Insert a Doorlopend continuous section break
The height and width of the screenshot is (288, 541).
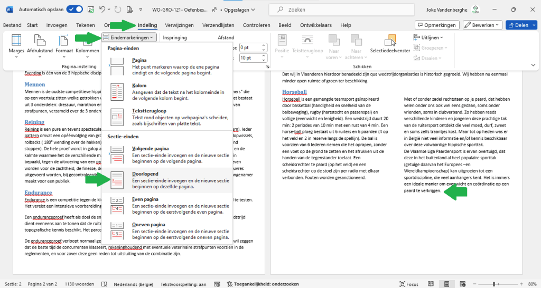167,180
